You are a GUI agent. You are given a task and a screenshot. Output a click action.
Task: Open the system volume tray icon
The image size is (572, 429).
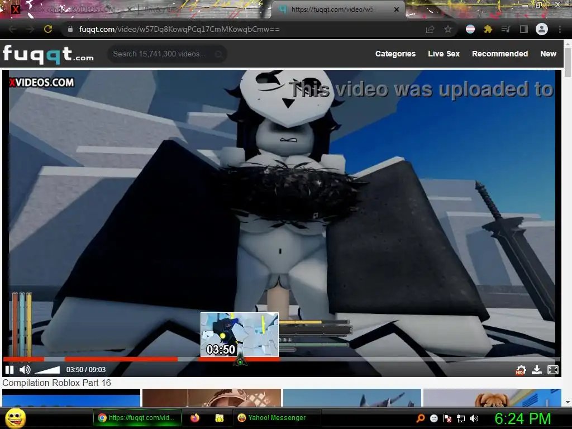pyautogui.click(x=474, y=418)
